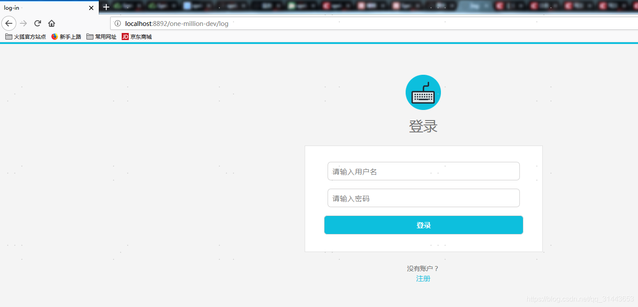Reload the current page
638x307 pixels.
coord(38,23)
